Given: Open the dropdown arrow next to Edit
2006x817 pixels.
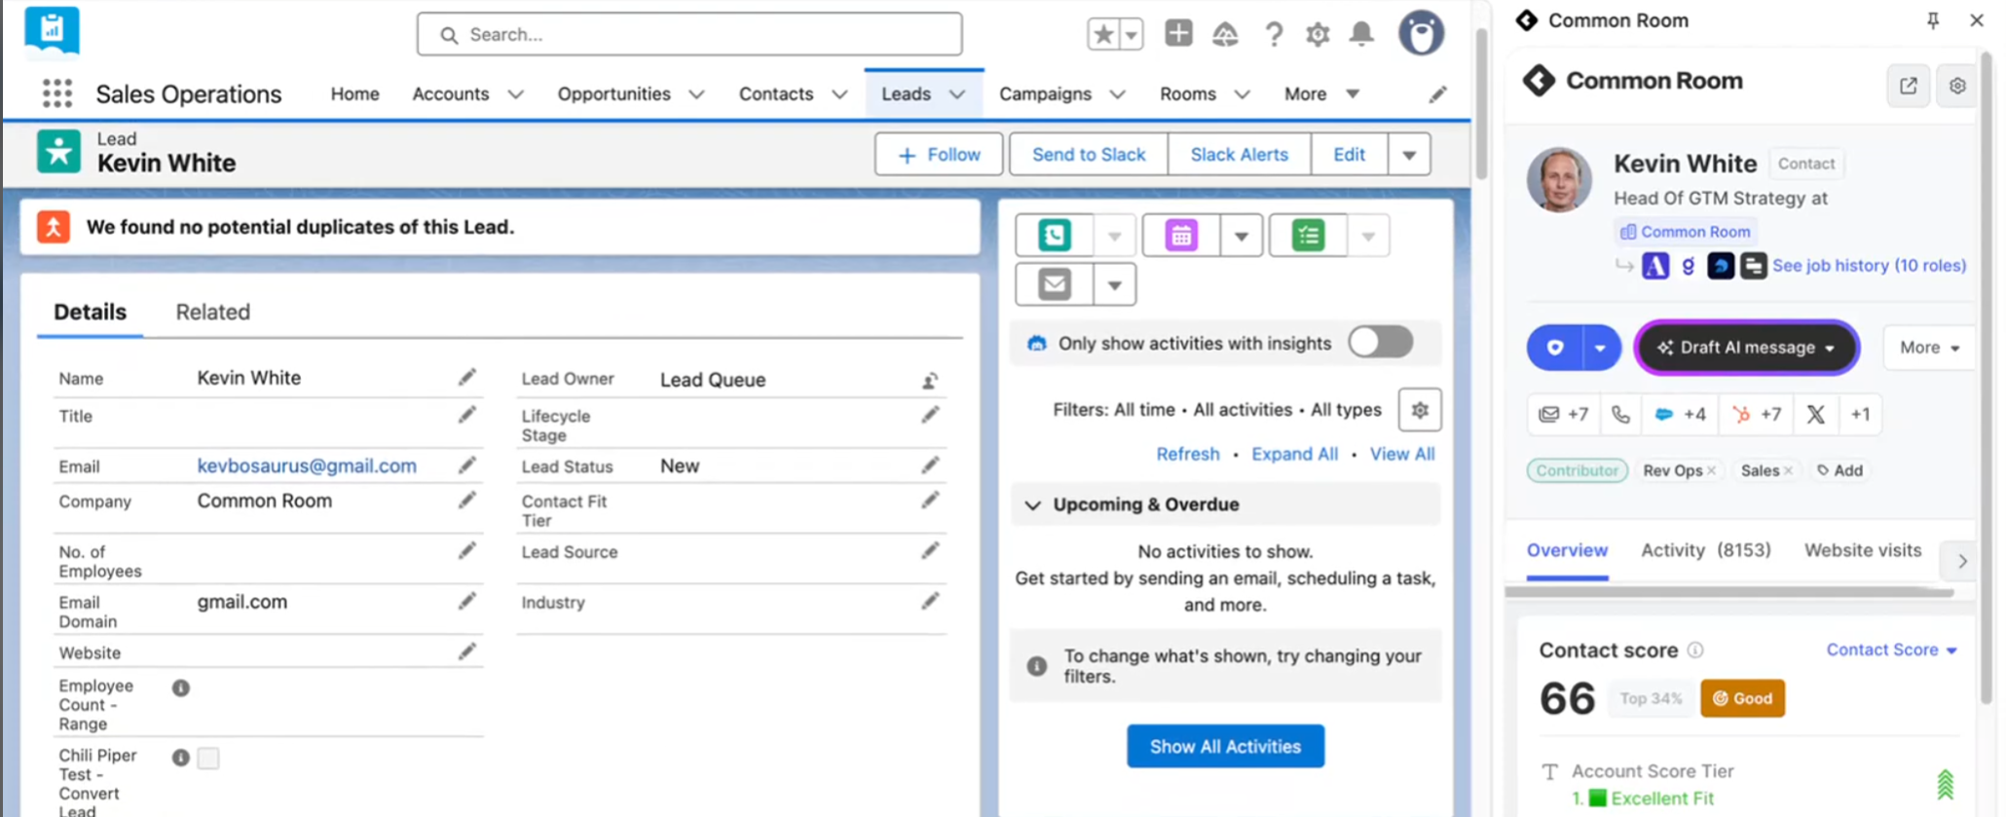Looking at the screenshot, I should (1409, 155).
